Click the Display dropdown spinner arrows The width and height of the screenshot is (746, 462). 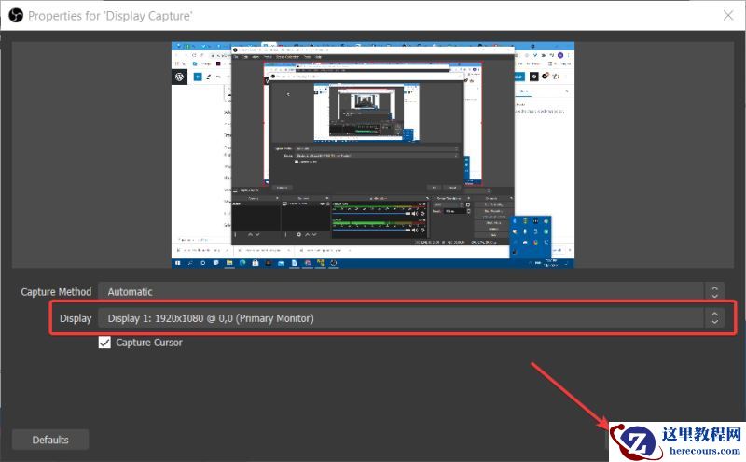click(714, 318)
